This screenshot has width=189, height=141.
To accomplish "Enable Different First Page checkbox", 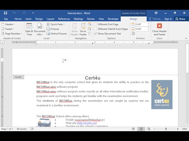I will click(x=96, y=24).
